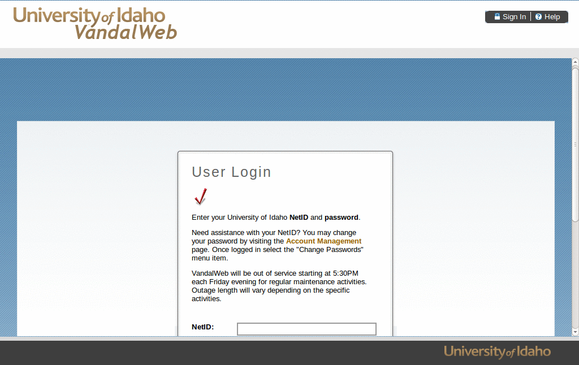Click the NetID: field label
This screenshot has width=579, height=365.
203,327
